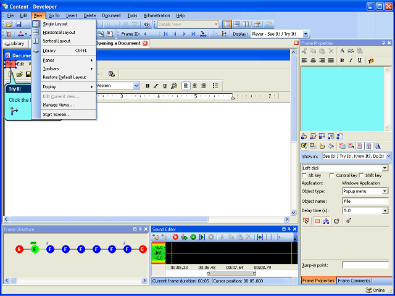Switch to the Frame Properties tab
Screen dimensions: 395x296
pyautogui.click(x=318, y=281)
